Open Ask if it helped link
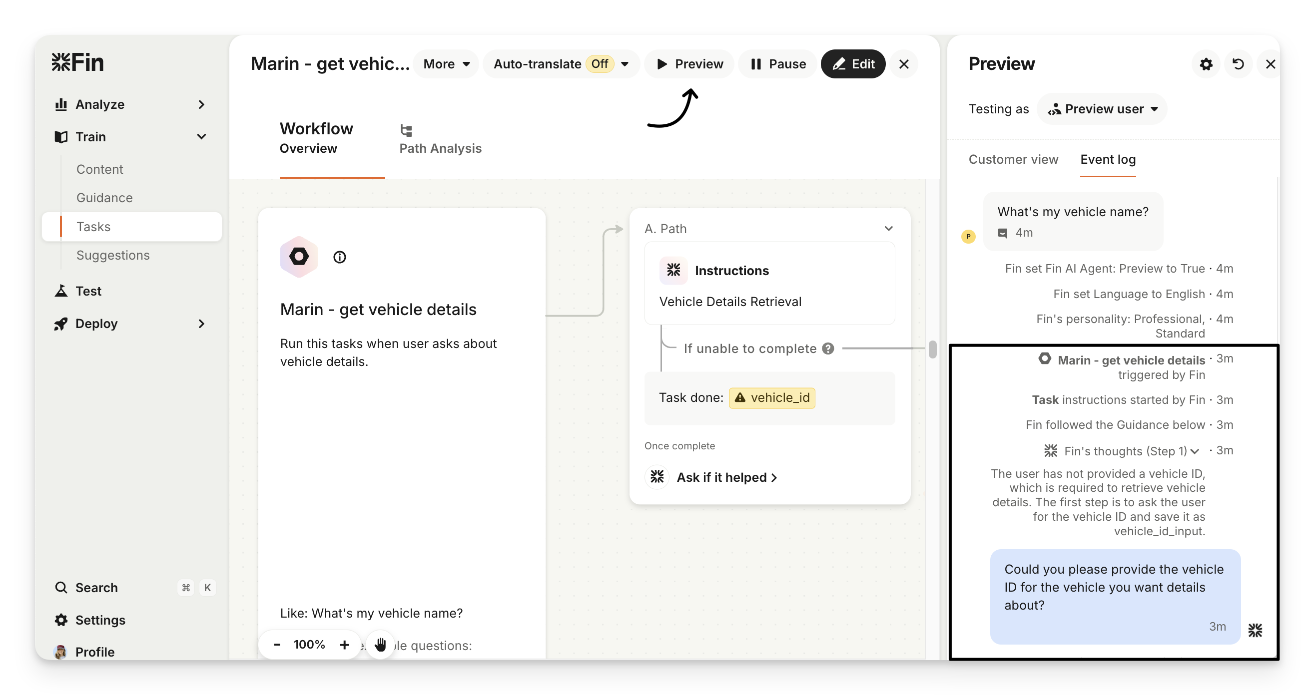 tap(726, 478)
